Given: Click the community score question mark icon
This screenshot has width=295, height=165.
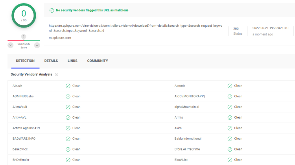Looking at the screenshot, I should coord(24,37).
